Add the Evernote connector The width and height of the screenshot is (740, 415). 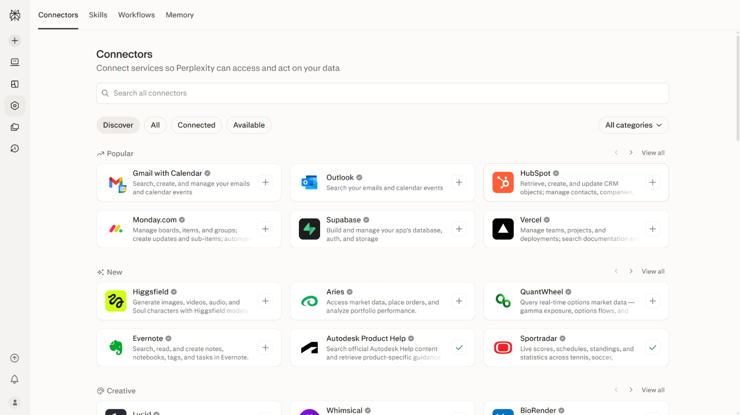266,348
